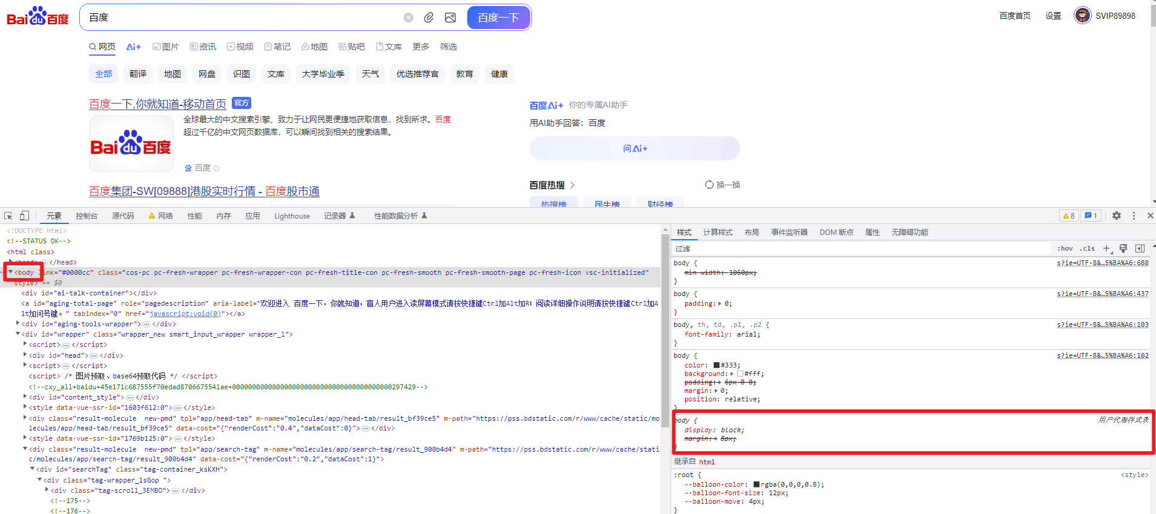Switch to the 计算样式 computed tab
Viewport: 1156px width, 514px height.
point(718,232)
